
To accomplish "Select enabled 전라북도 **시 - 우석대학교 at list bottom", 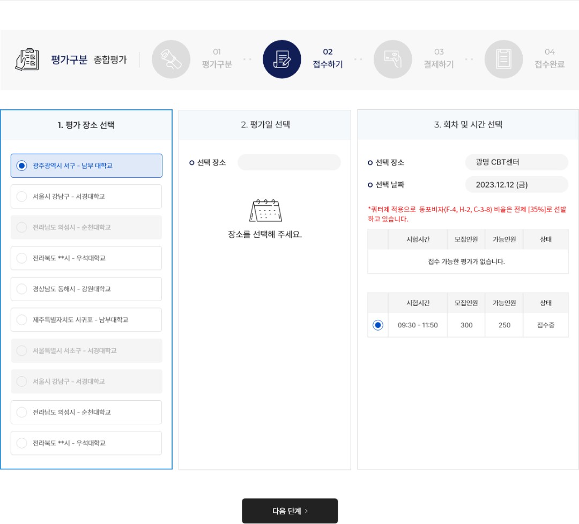I will 86,443.
